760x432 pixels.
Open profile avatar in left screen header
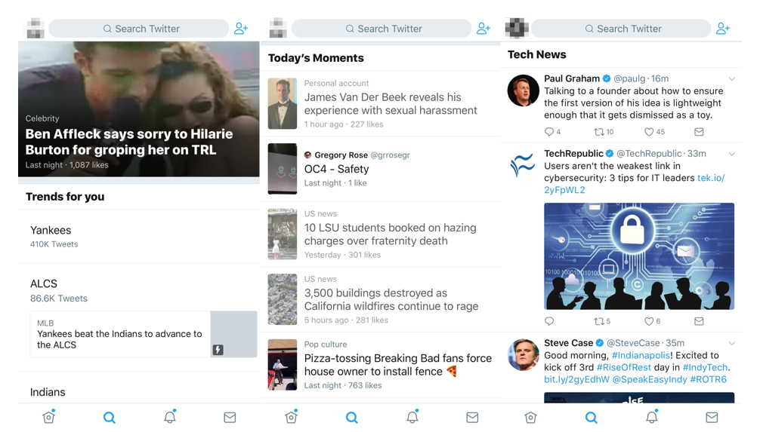coord(36,28)
